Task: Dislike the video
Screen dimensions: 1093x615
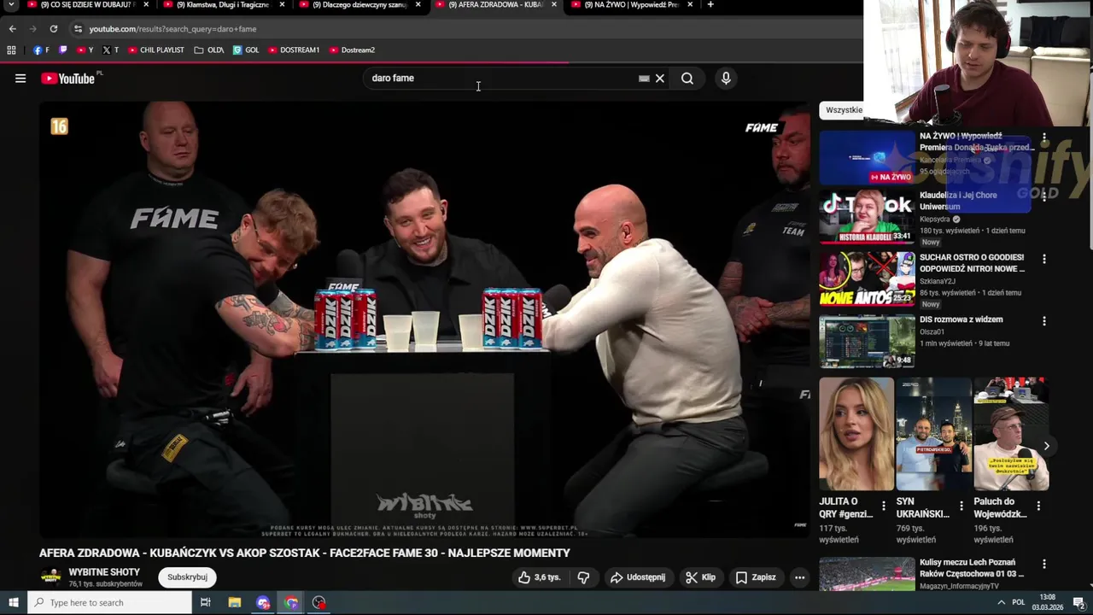Action: (x=583, y=577)
